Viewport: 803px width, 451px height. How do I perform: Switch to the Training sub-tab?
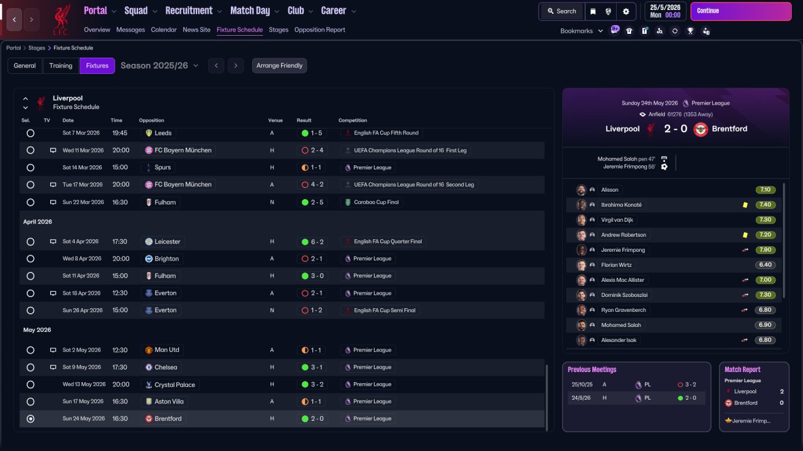61,66
